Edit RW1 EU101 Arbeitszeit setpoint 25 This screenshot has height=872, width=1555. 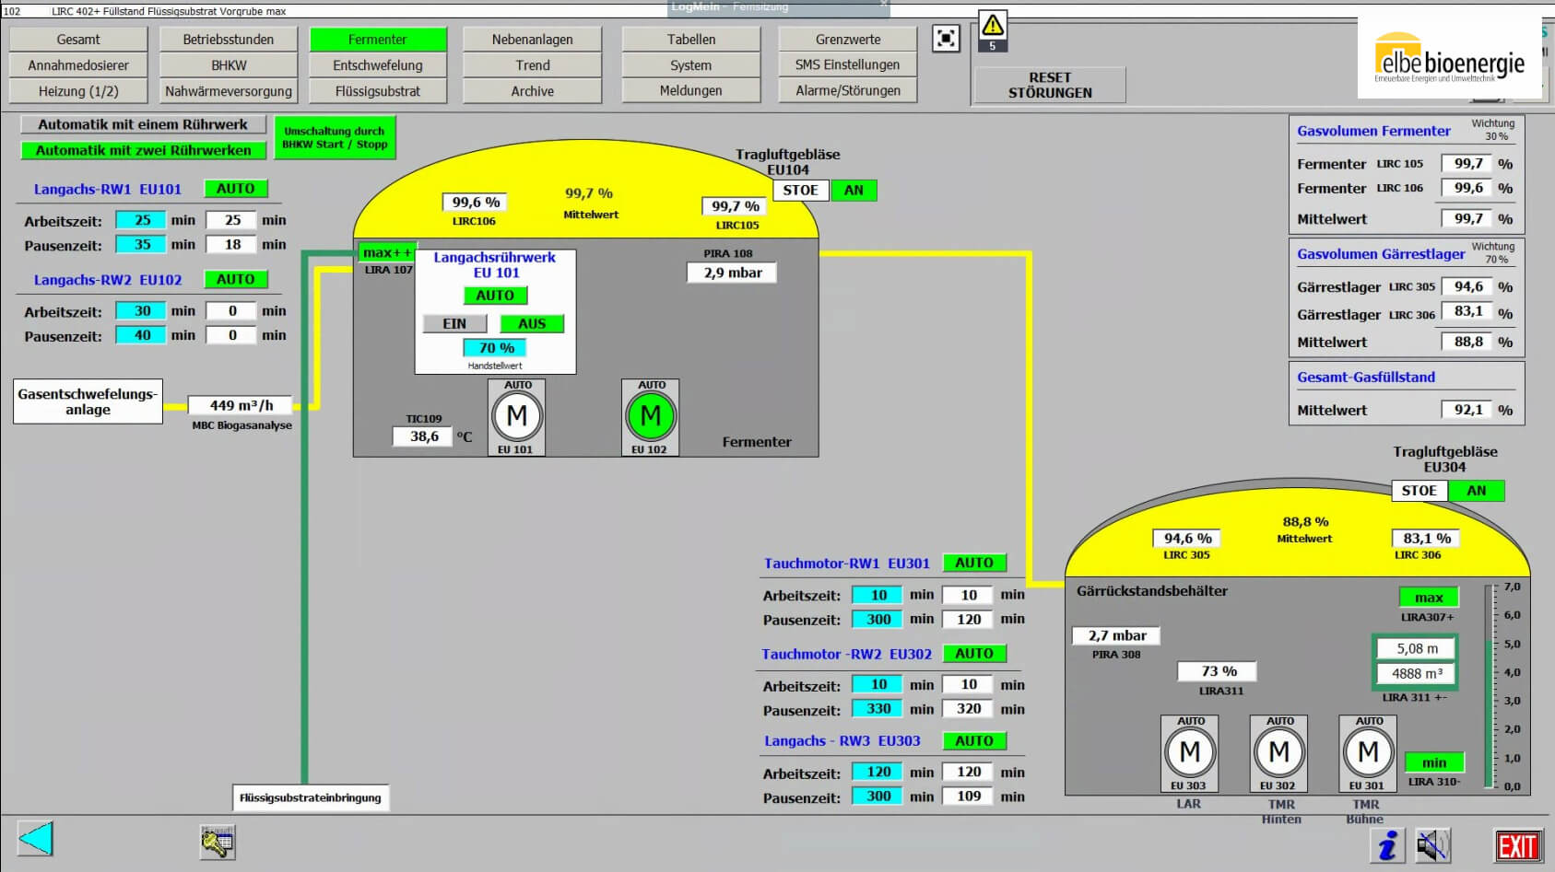point(141,220)
